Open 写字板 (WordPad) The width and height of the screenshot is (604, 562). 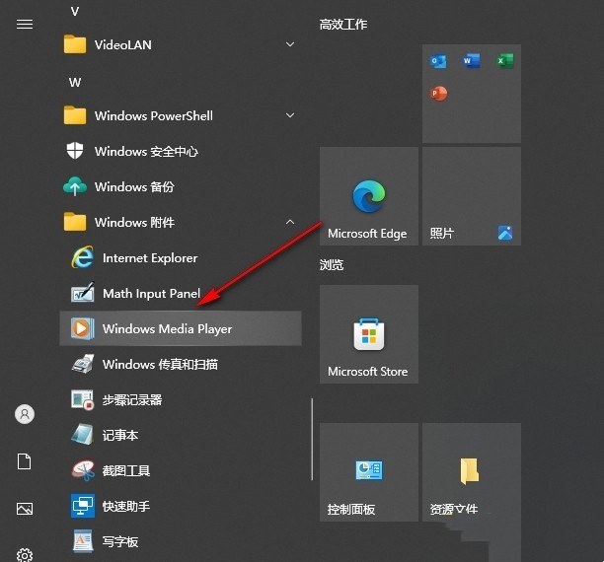[119, 541]
